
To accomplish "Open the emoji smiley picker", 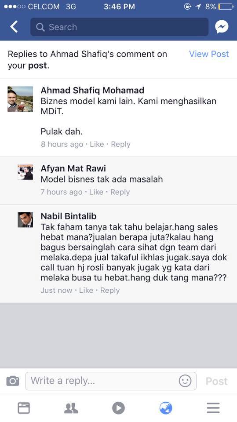I will point(185,381).
